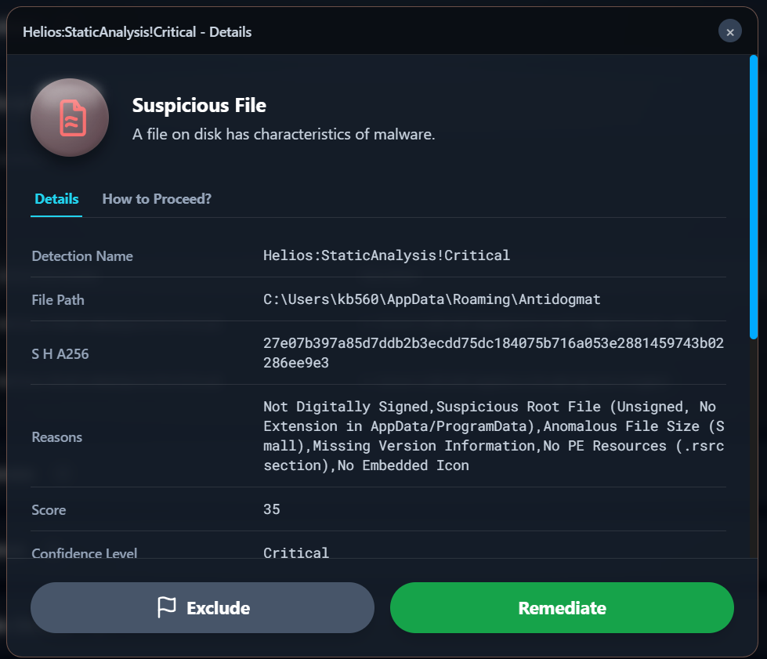
Task: Switch to the Details tab
Action: pos(56,199)
